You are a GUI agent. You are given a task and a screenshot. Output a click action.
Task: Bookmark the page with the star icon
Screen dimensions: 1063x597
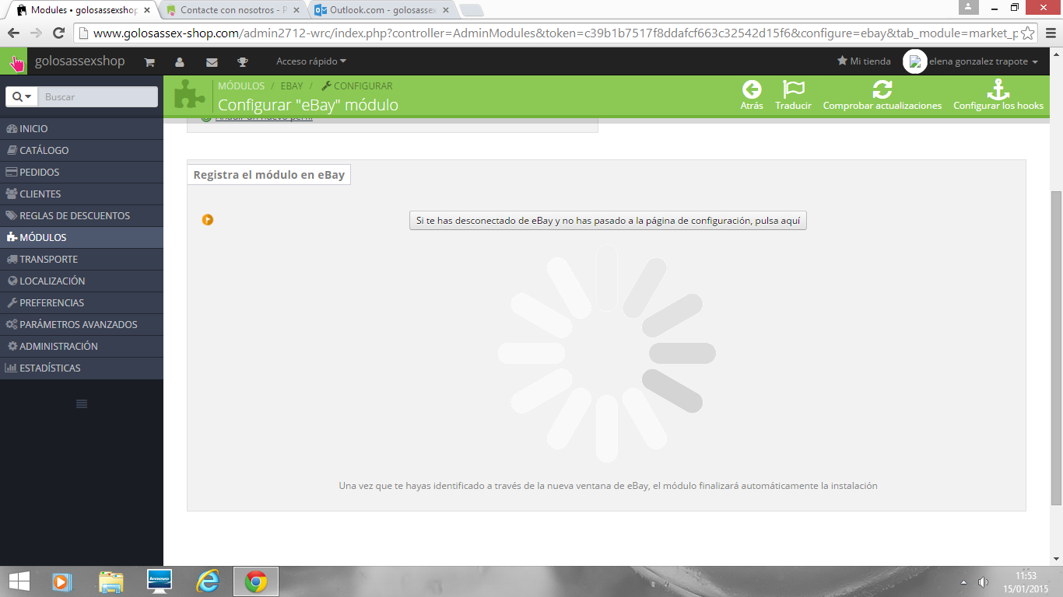1028,33
